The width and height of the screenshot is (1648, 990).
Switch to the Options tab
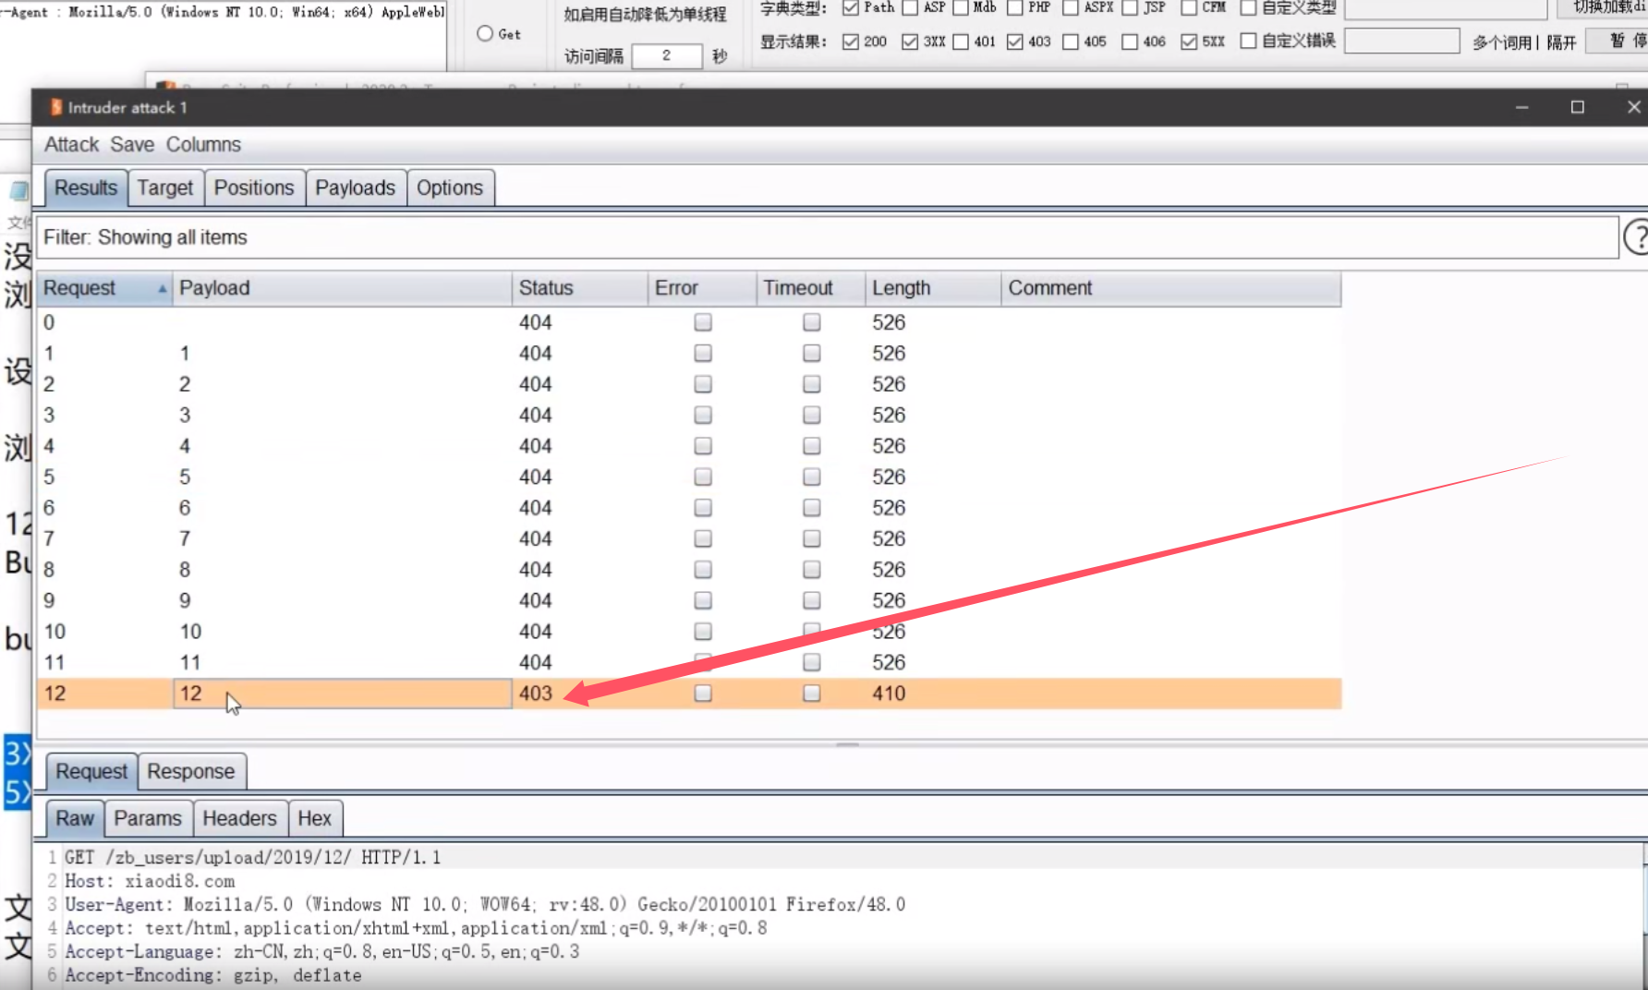[450, 187]
